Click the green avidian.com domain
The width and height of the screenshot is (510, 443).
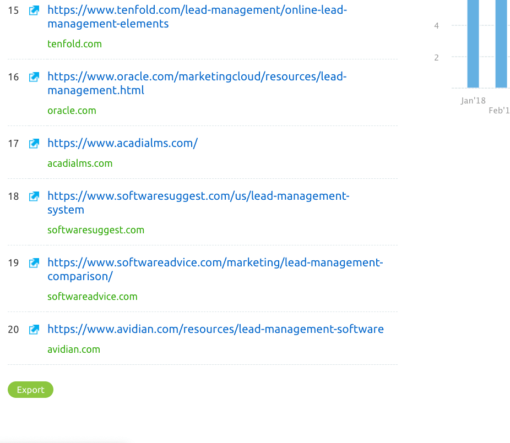[74, 349]
